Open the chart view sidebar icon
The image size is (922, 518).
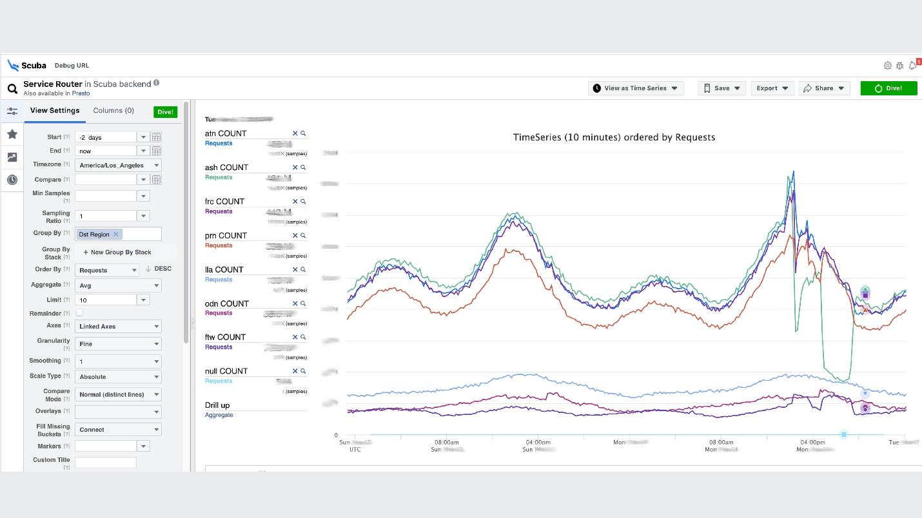[x=12, y=157]
